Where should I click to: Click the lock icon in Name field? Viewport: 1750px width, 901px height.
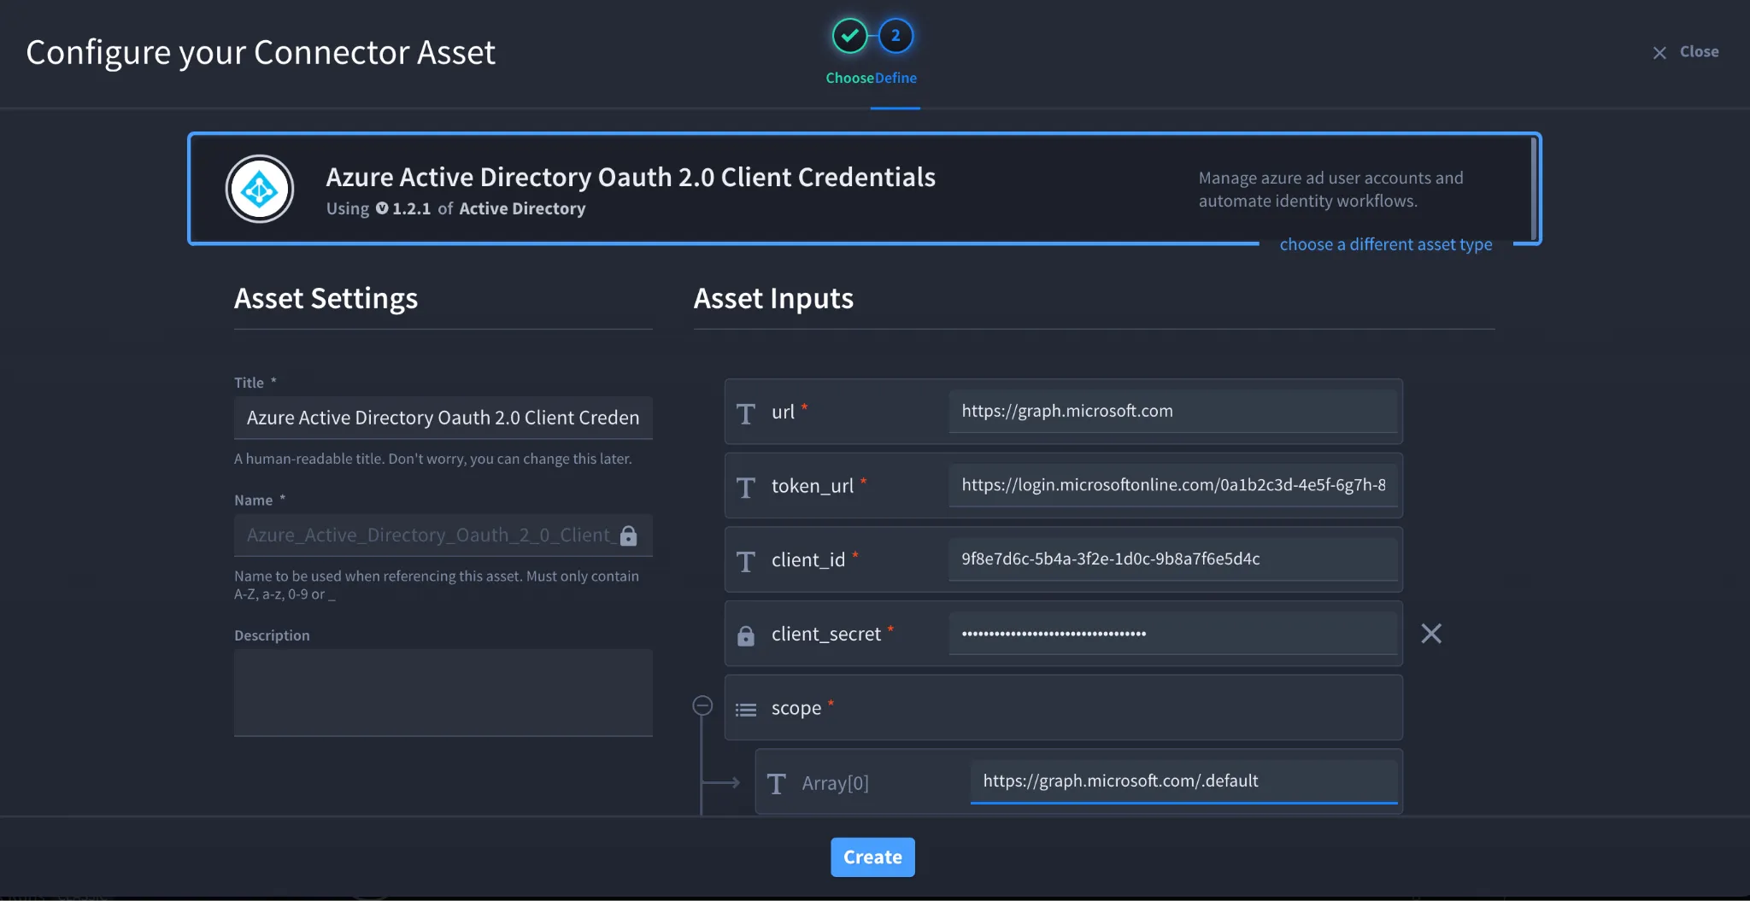[x=629, y=535]
